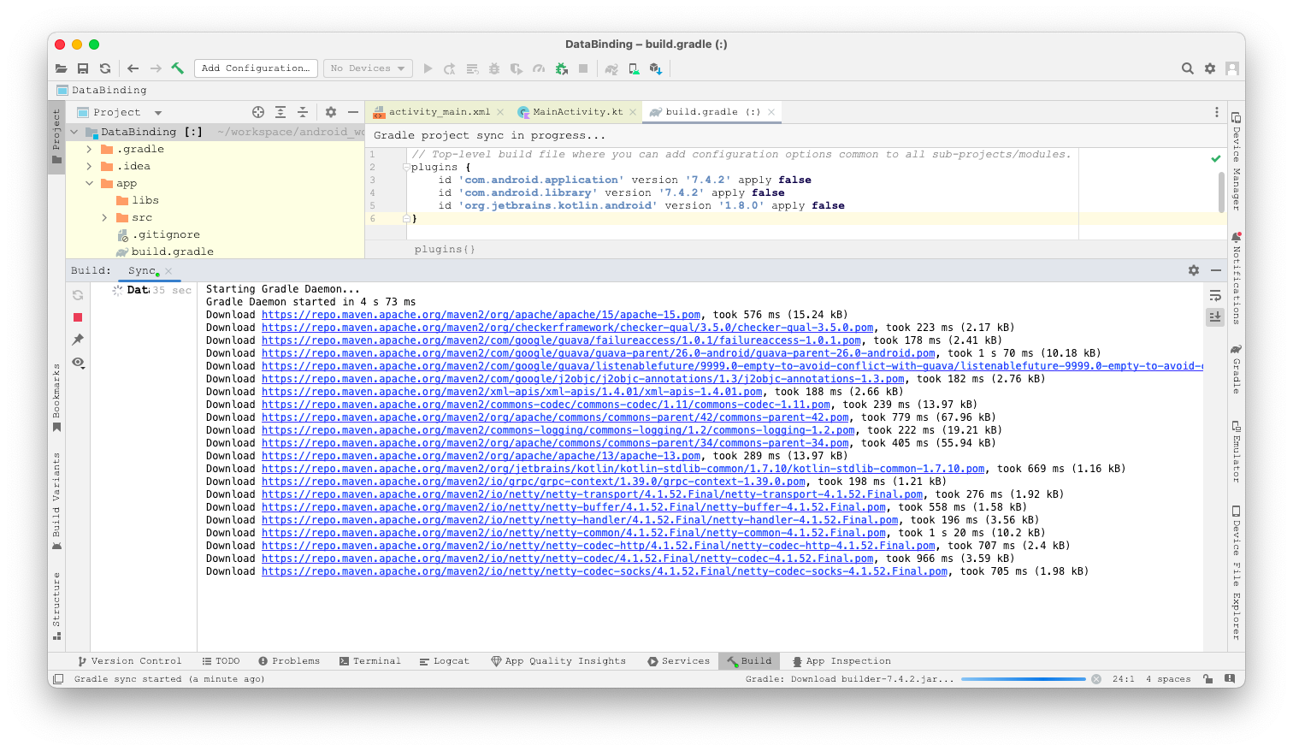This screenshot has width=1293, height=751.
Task: Close the build.gradle (:) tab
Action: 771,112
